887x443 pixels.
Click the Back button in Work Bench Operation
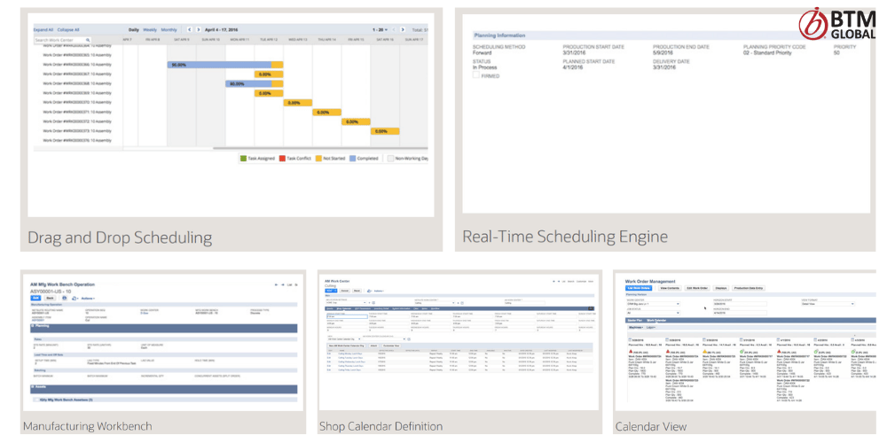click(50, 298)
